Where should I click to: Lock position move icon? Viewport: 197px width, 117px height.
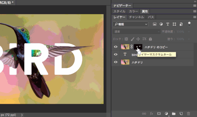(138, 39)
